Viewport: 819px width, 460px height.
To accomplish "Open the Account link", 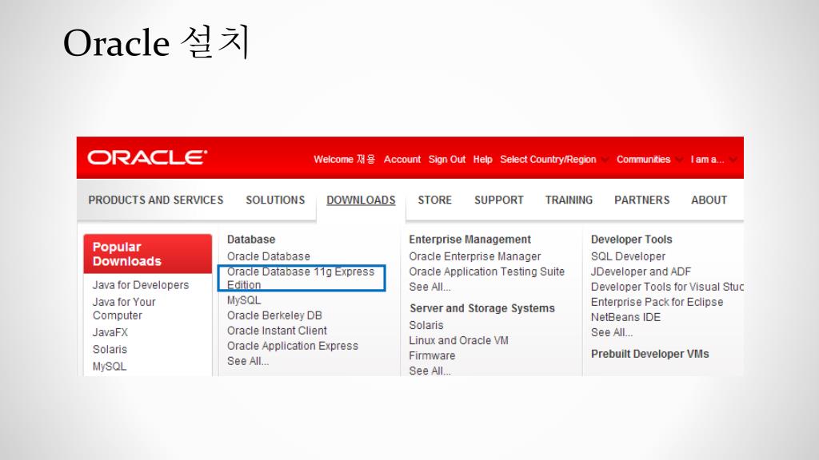I will click(402, 159).
